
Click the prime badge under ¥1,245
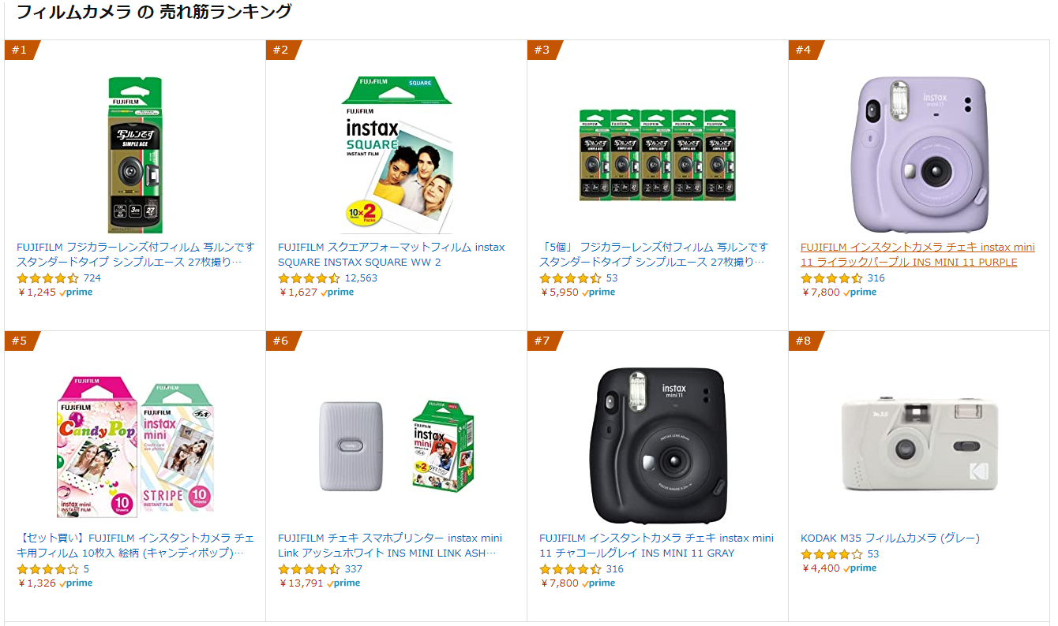[77, 292]
